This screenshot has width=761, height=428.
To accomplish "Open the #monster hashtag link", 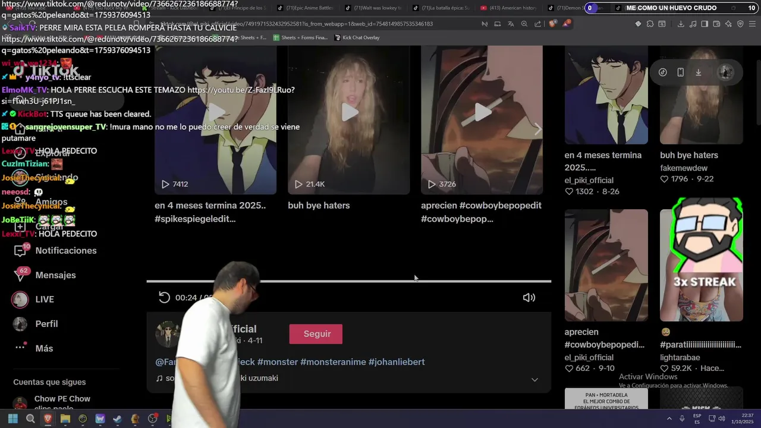I will click(277, 362).
